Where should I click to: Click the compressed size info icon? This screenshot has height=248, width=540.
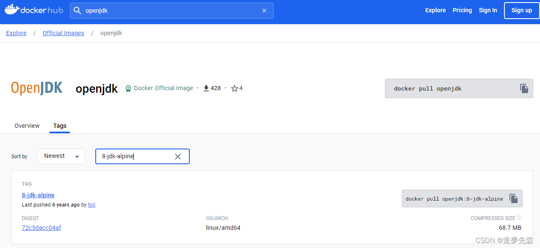click(x=519, y=218)
